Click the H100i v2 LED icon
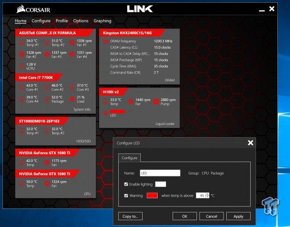The image size is (290, 227). 106,113
